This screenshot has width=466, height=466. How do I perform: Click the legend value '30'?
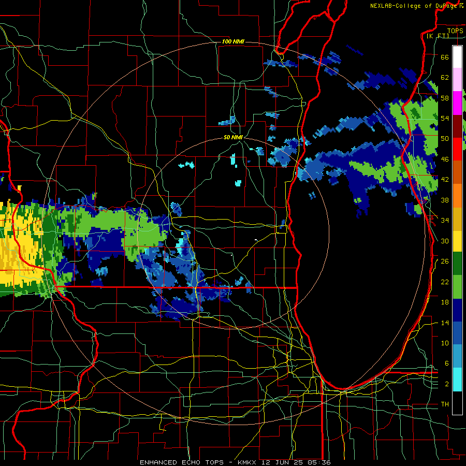(445, 241)
